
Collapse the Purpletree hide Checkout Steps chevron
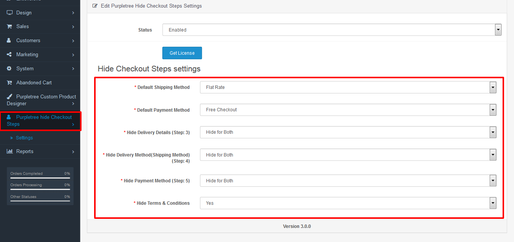tap(73, 124)
